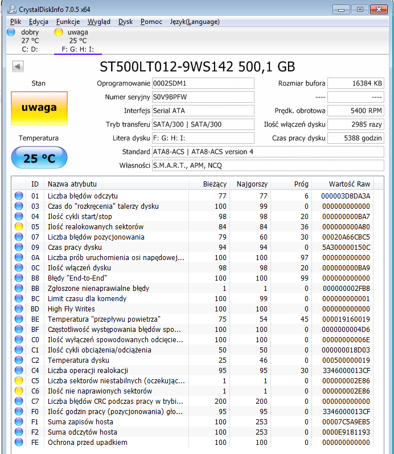Image resolution: width=394 pixels, height=454 pixels.
Task: Select 'Temperatura dysku' attribute name
Action: click(79, 360)
